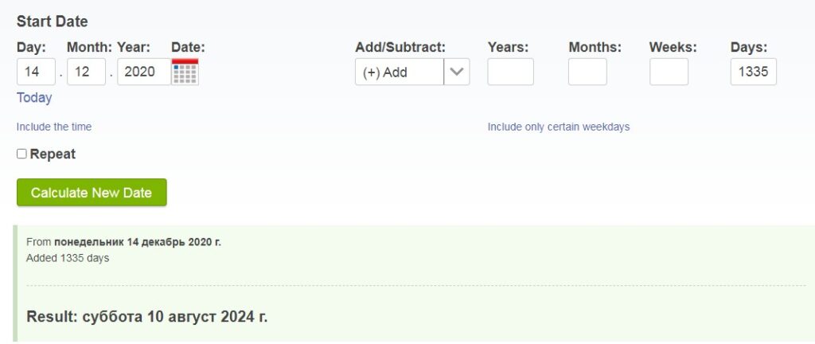
Task: Focus the empty Months input box
Action: [587, 72]
